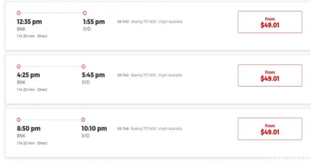Click the 5:45 pm SYD arrival time
This screenshot has width=315, height=162.
tap(93, 75)
